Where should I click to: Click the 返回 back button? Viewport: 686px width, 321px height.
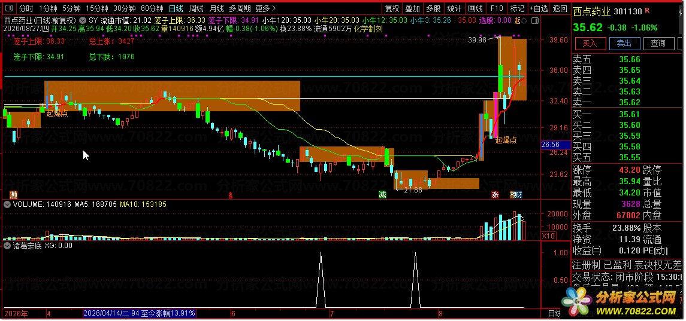[560, 8]
